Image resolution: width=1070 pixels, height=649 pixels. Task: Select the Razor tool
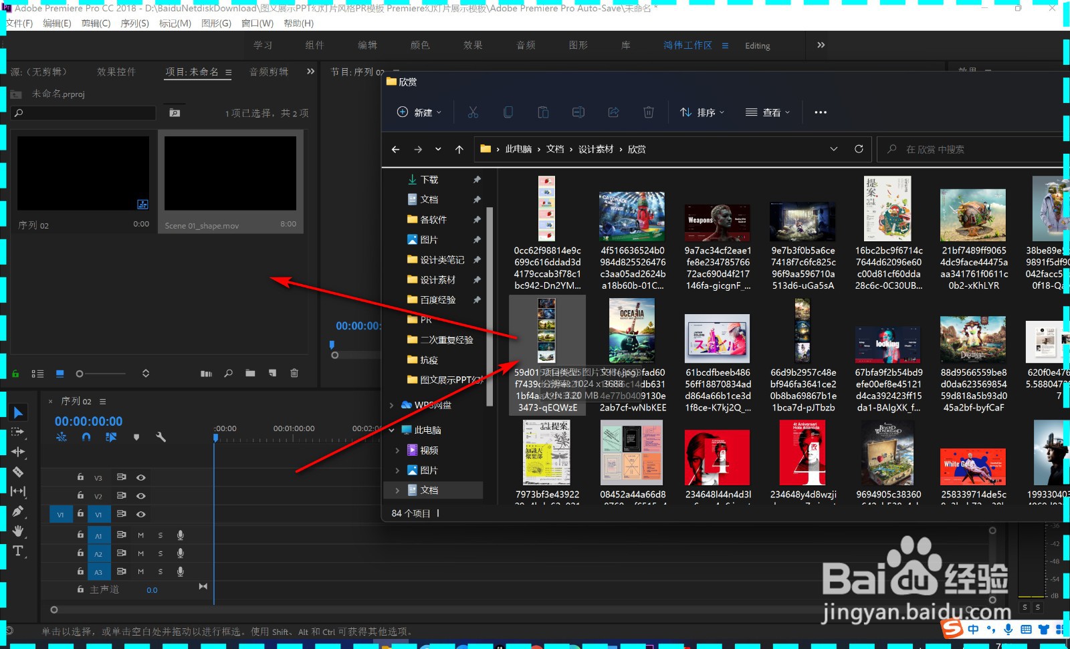point(18,472)
